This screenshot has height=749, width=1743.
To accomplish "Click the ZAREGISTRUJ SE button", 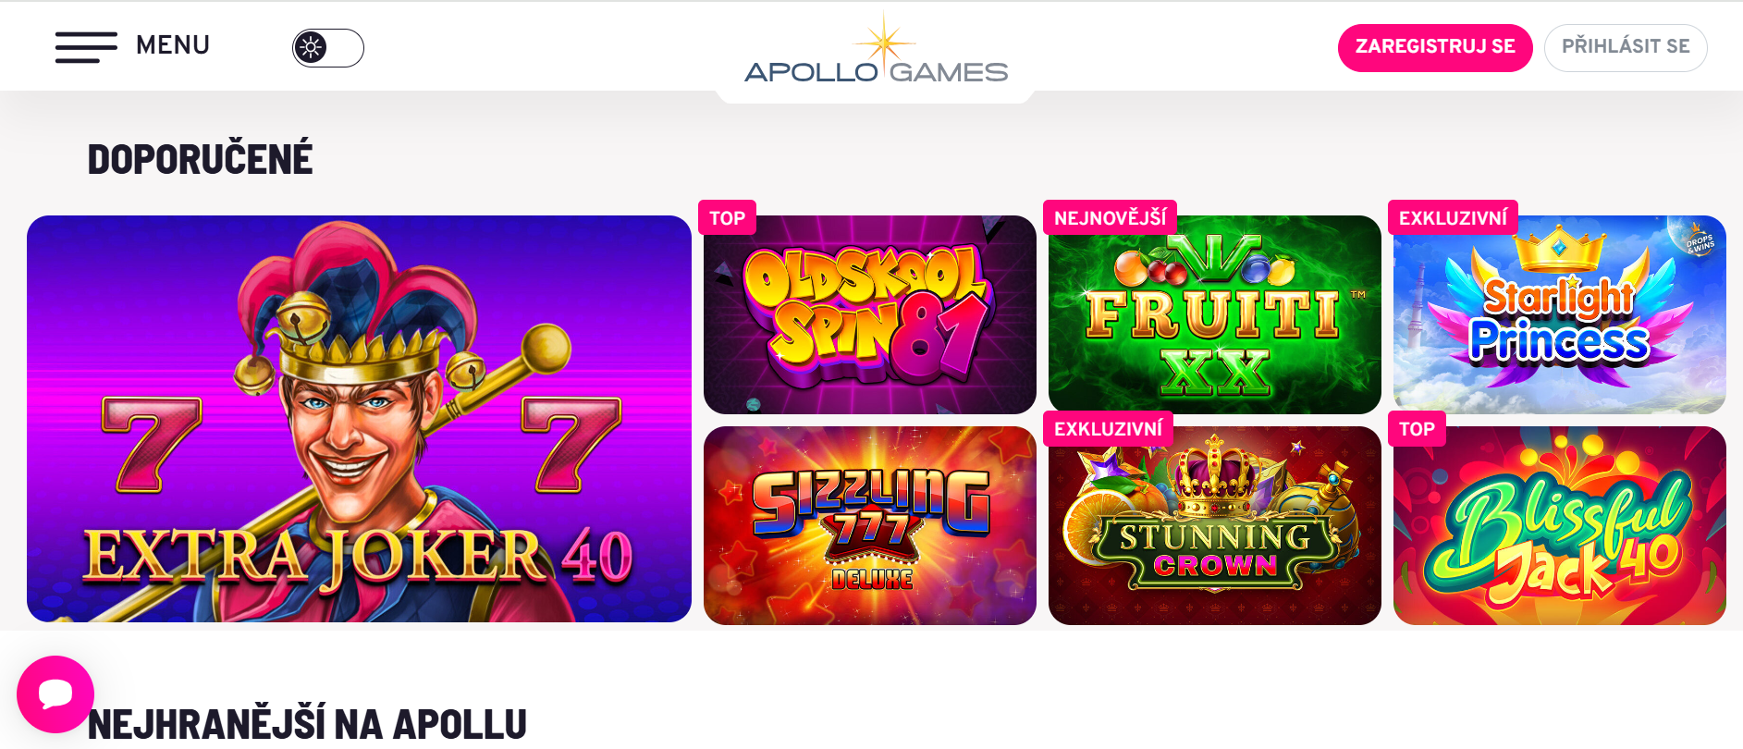I will tap(1435, 47).
